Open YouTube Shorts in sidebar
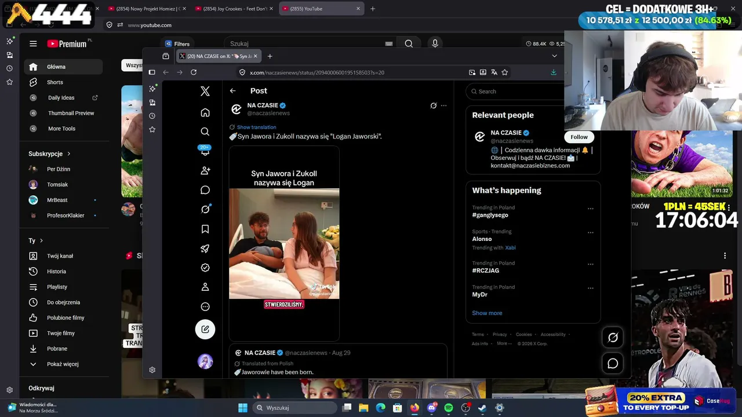The image size is (742, 417). [63, 82]
